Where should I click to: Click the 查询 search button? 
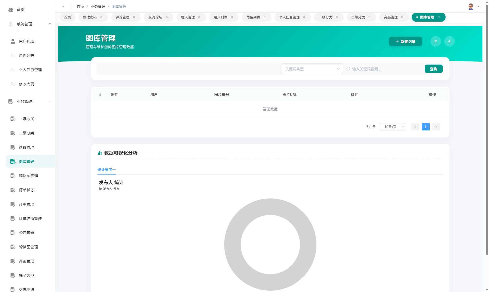pos(433,69)
